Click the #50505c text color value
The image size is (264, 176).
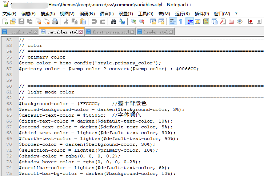coord(93,115)
